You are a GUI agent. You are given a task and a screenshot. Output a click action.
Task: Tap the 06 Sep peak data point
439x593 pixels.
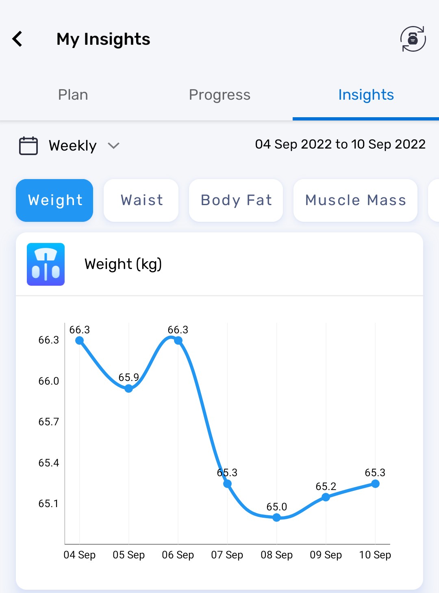click(x=178, y=340)
